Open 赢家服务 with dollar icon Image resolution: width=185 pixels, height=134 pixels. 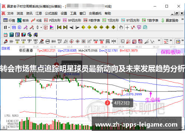click(x=170, y=20)
